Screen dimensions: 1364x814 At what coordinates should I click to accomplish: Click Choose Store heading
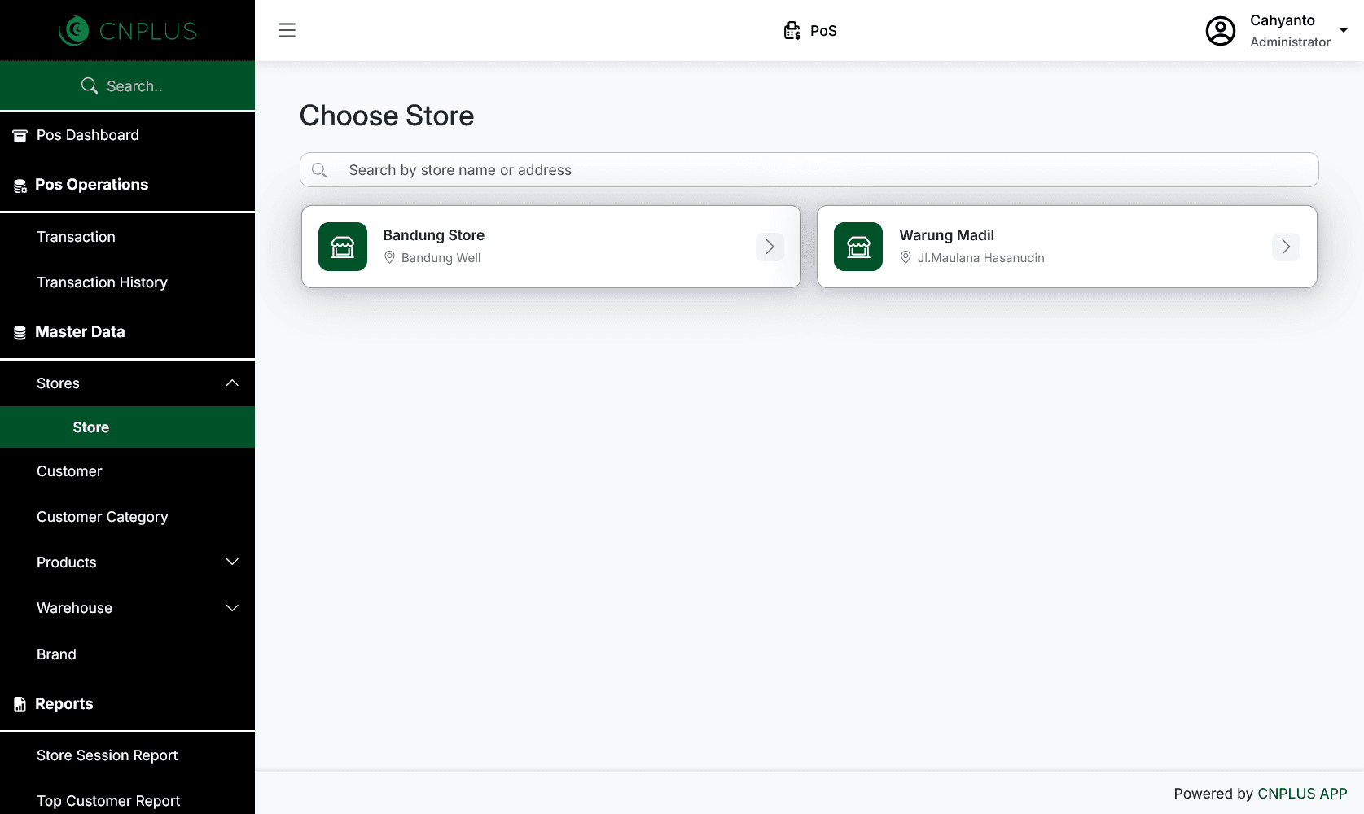point(387,116)
